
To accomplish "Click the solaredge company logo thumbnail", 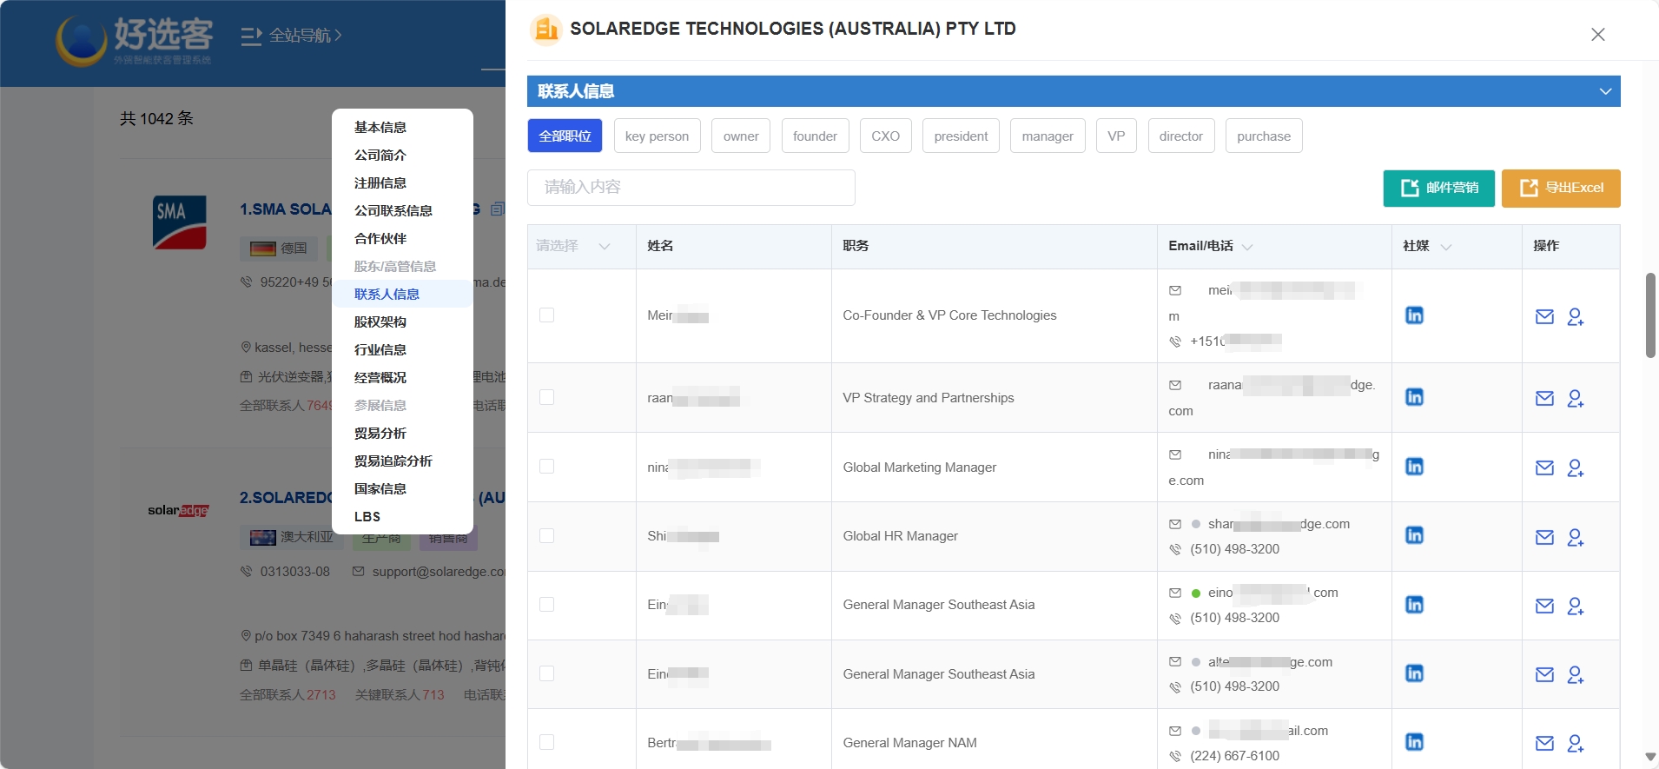I will coord(178,510).
